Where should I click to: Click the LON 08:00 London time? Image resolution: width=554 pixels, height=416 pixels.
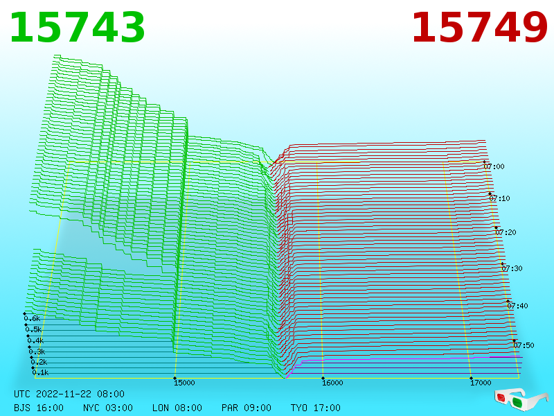[x=177, y=408]
